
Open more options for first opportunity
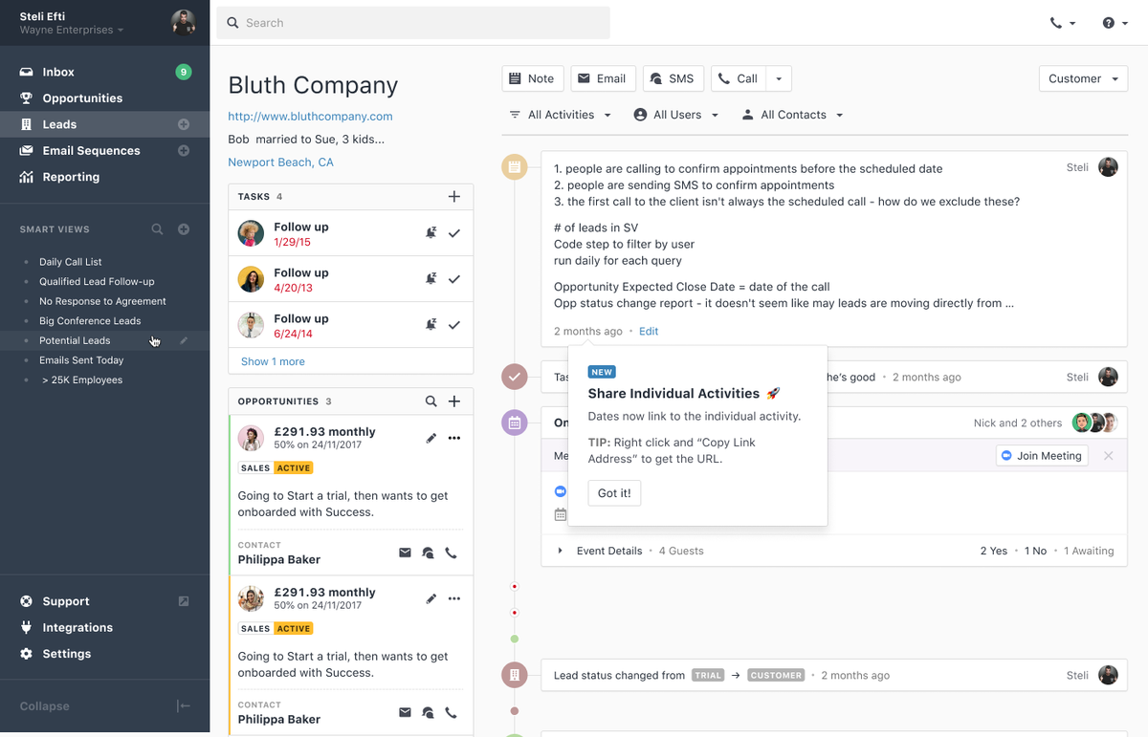pos(454,438)
